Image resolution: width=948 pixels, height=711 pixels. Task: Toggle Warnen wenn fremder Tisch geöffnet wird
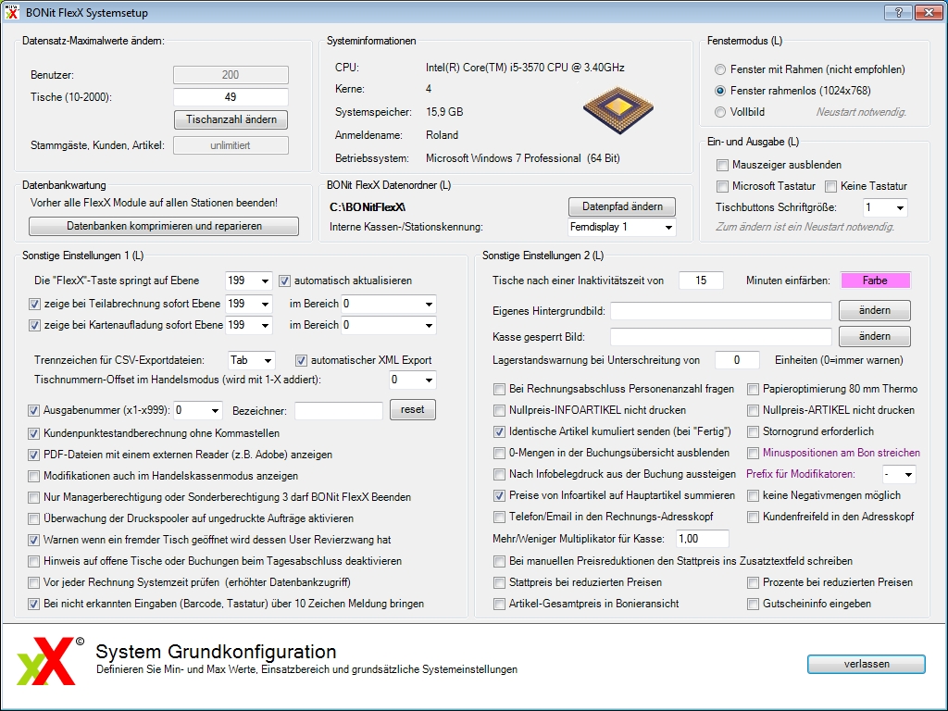pos(34,540)
